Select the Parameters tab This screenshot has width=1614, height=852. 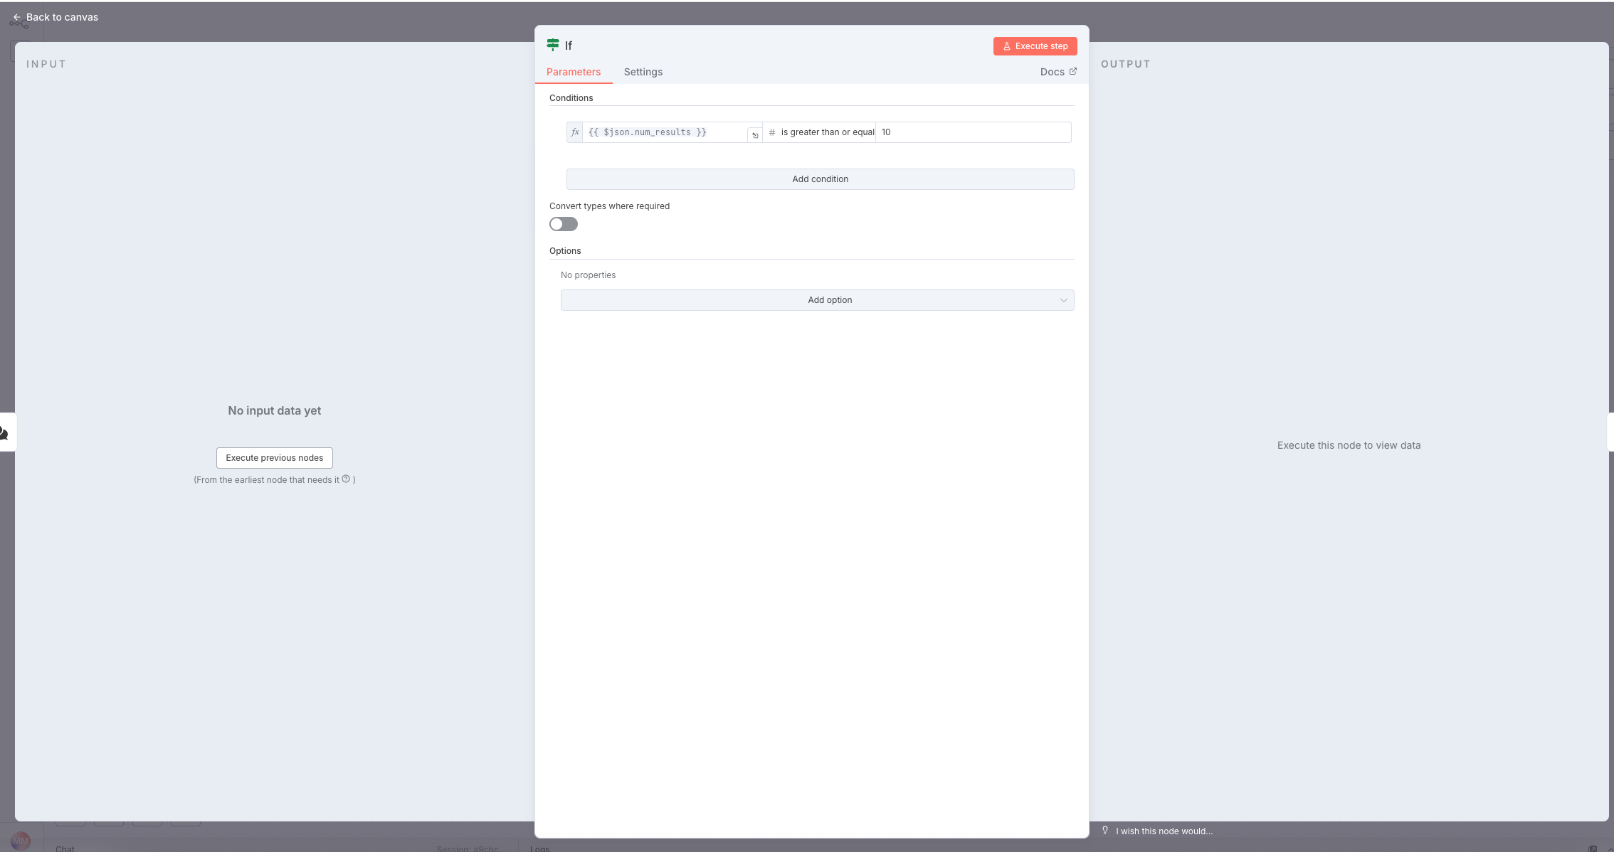(573, 72)
